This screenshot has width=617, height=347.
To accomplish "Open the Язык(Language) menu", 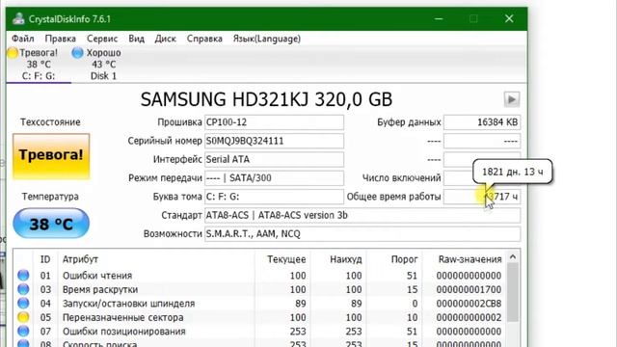I will click(267, 39).
